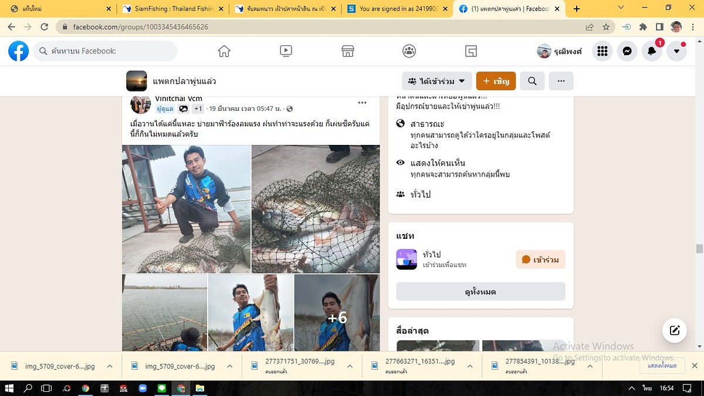Image resolution: width=704 pixels, height=396 pixels.
Task: Open the Facebook Gaming icon
Action: pos(471,51)
